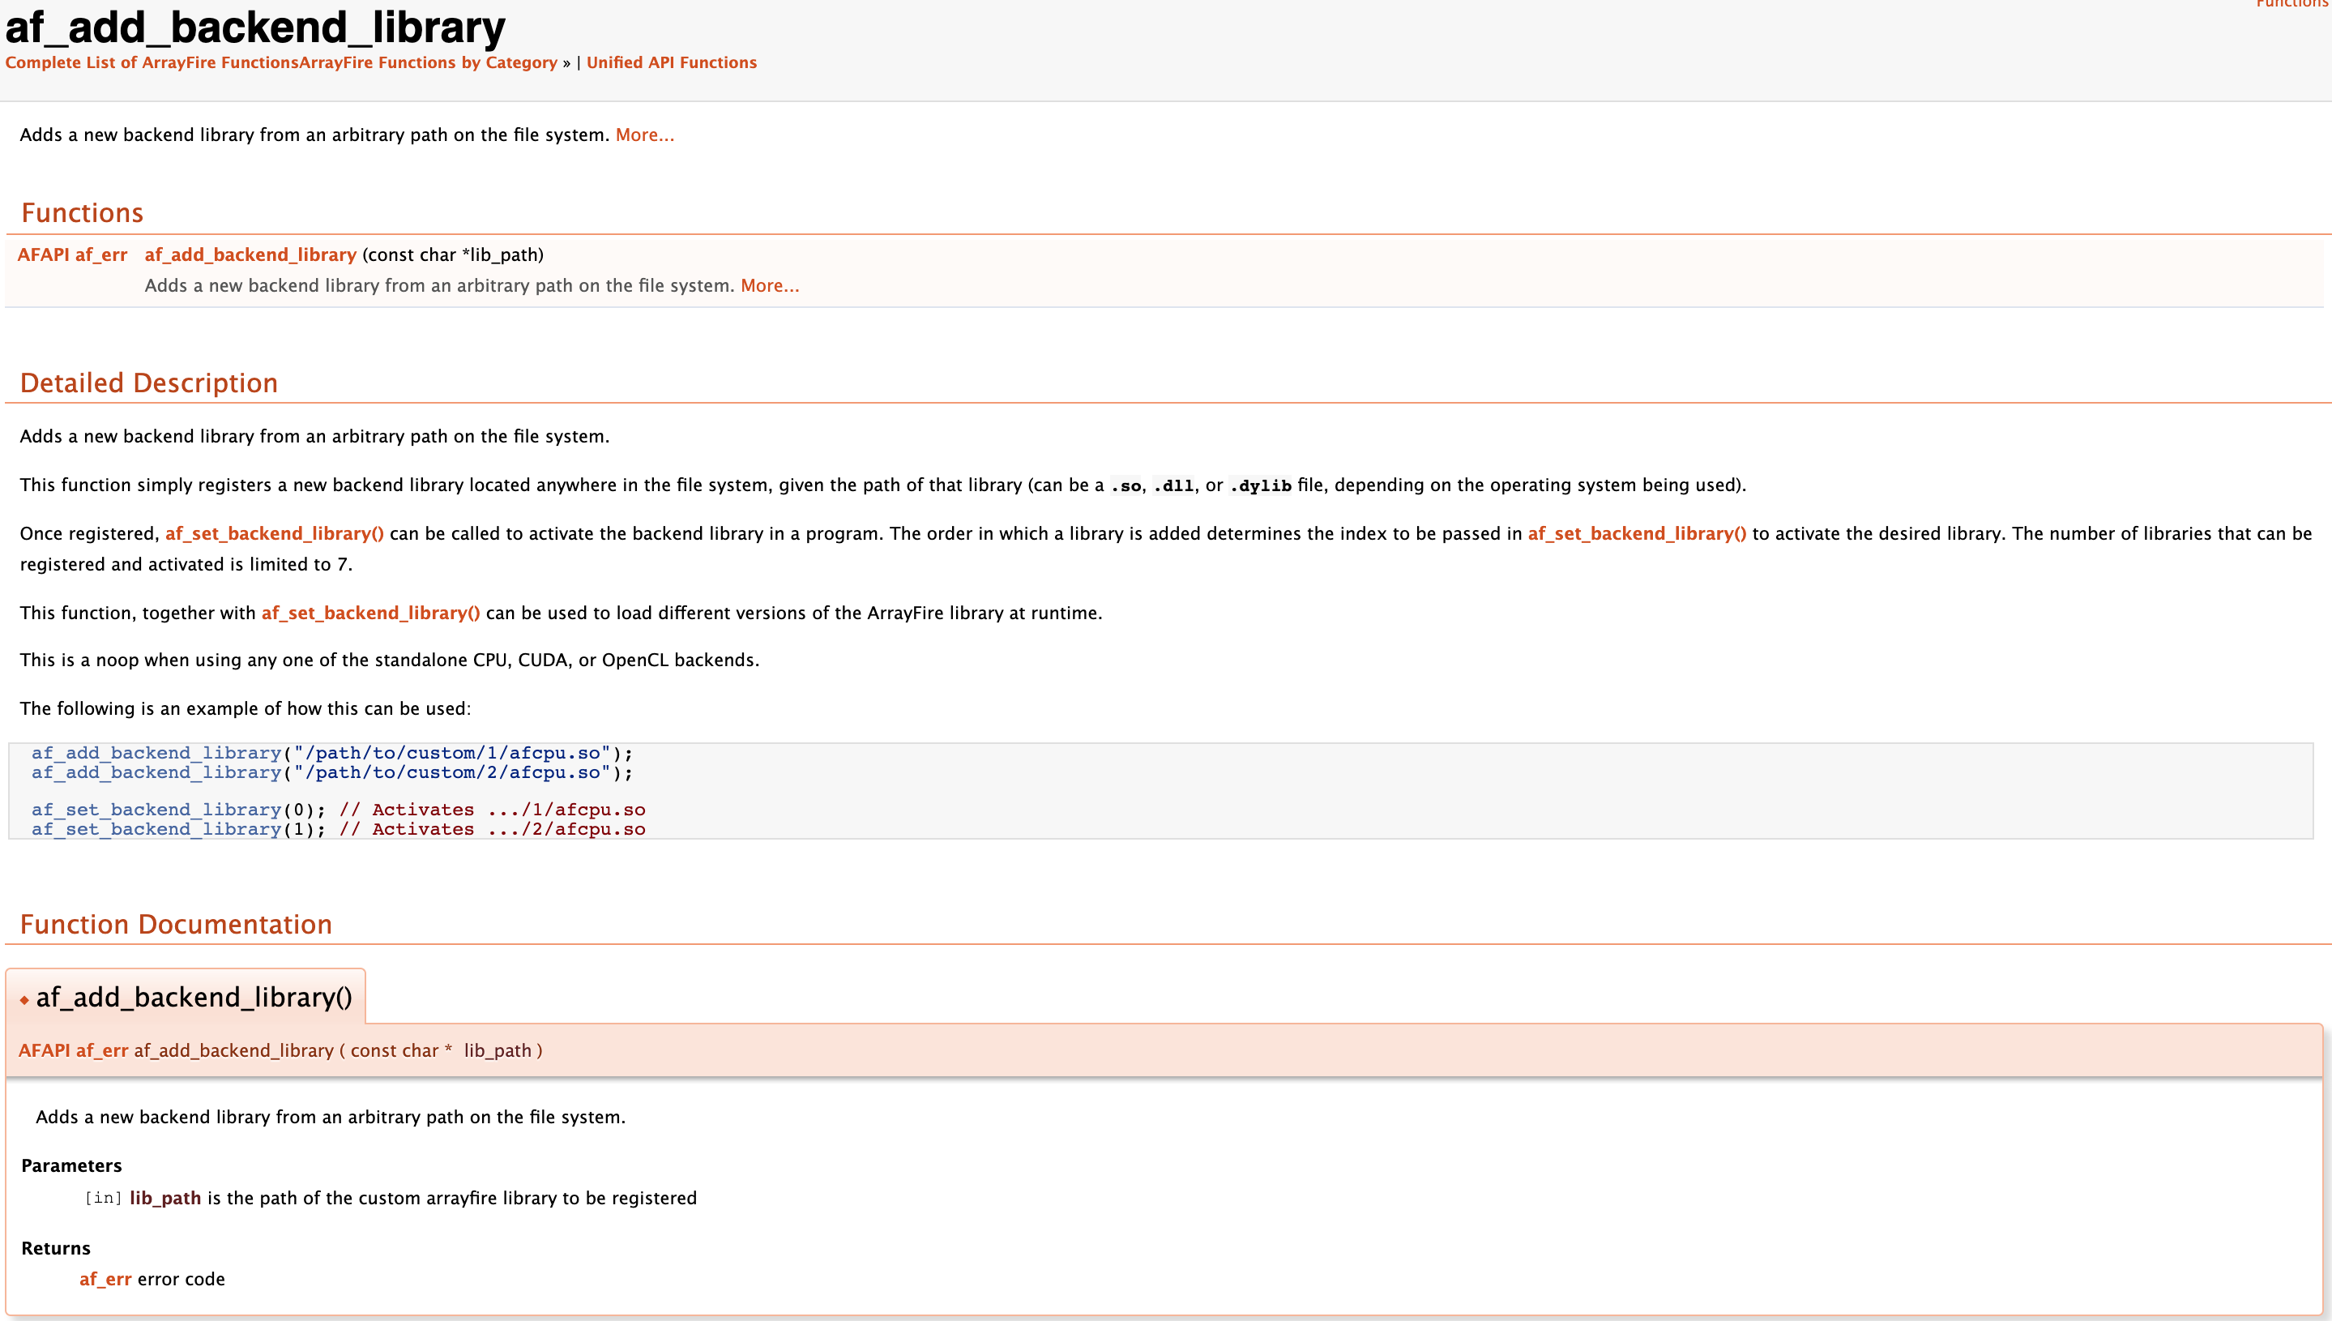Image resolution: width=2332 pixels, height=1321 pixels.
Task: Click More... link after top summary
Action: 644,135
